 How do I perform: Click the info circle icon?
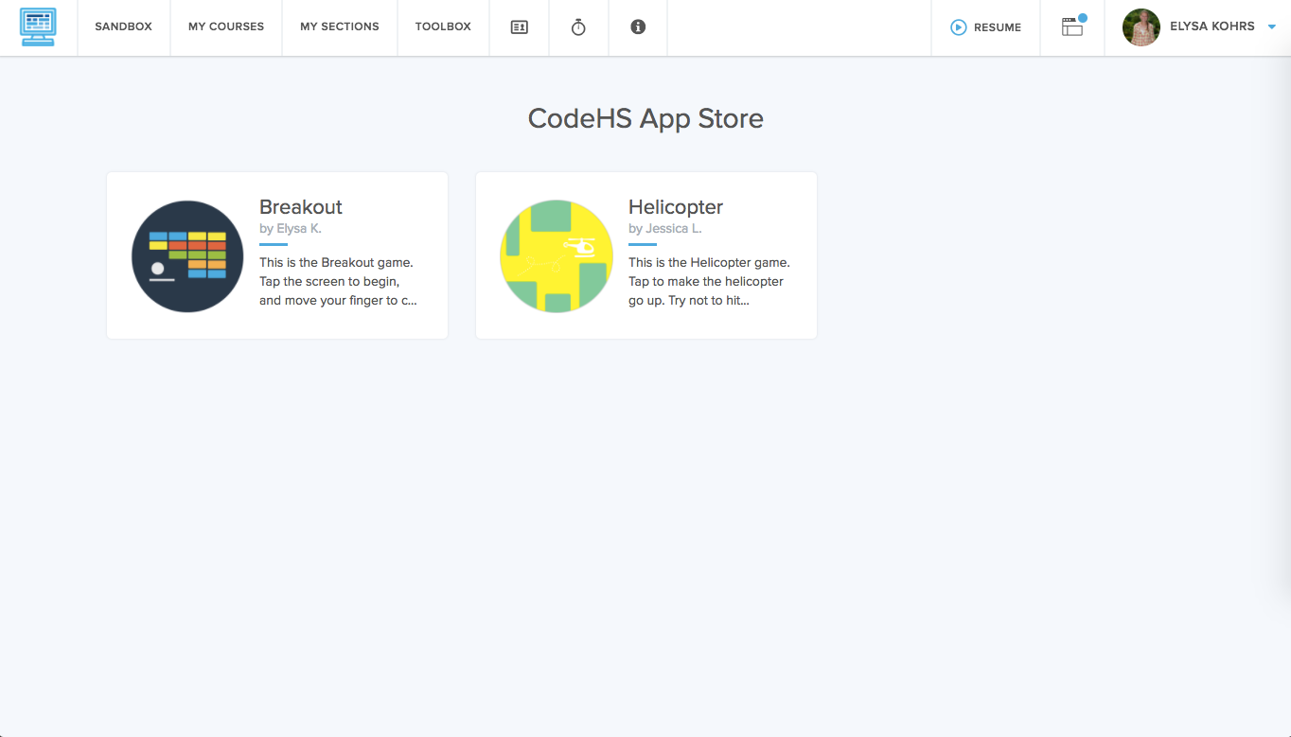[638, 27]
